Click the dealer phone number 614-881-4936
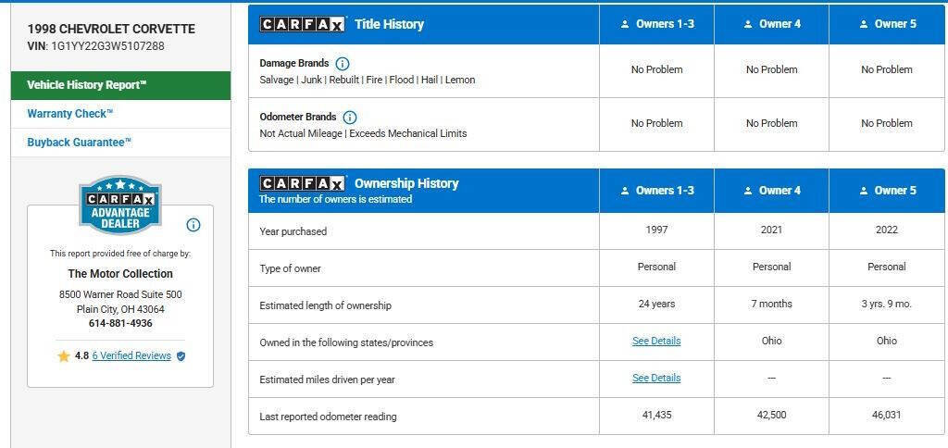The image size is (948, 448). point(120,324)
